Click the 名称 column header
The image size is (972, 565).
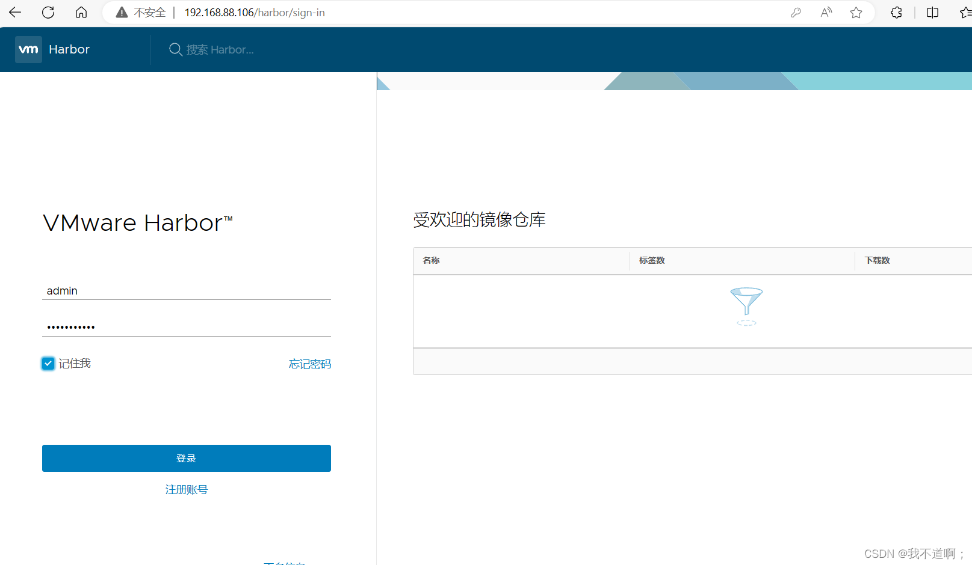click(431, 260)
